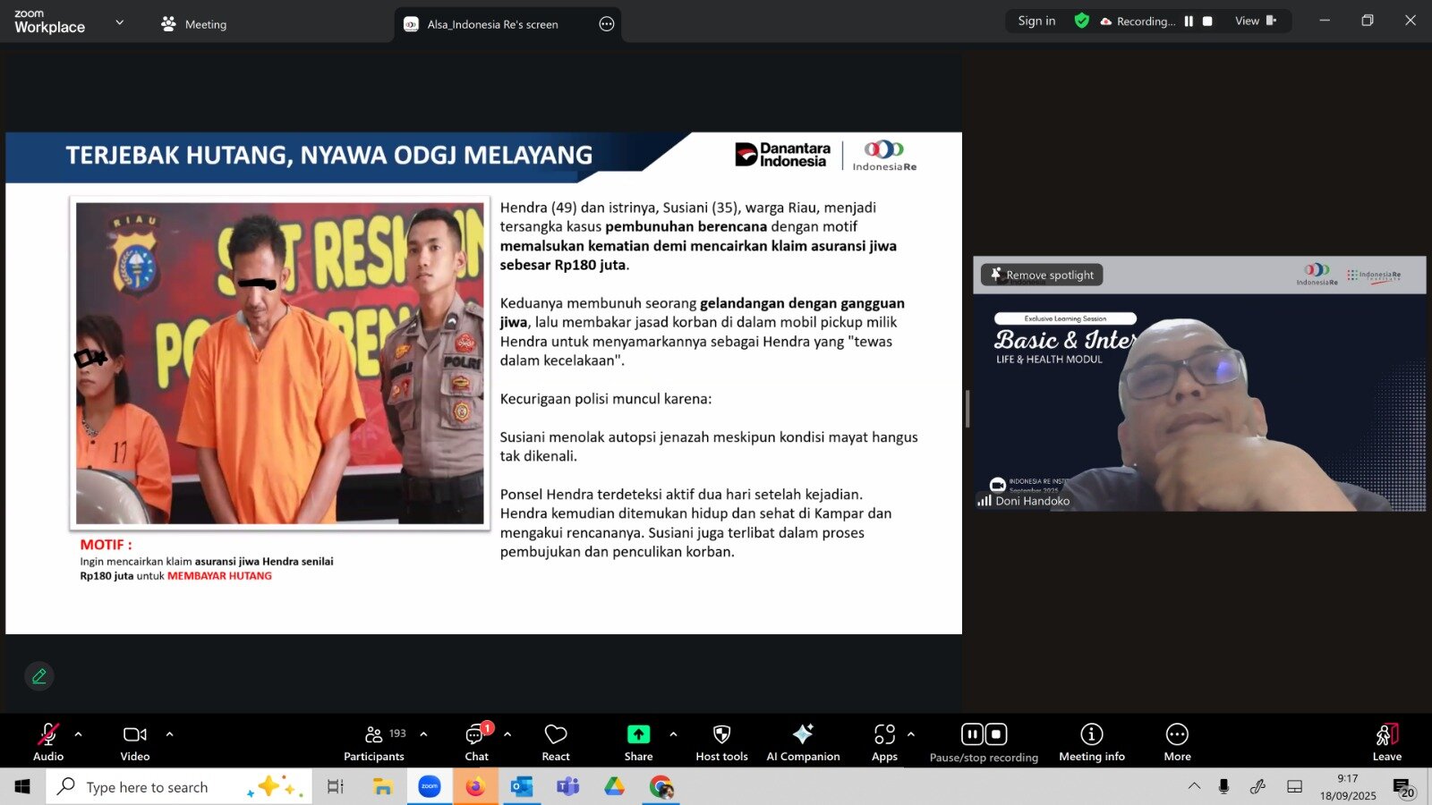Launch AI Companion
1432x805 pixels.
coord(803,742)
